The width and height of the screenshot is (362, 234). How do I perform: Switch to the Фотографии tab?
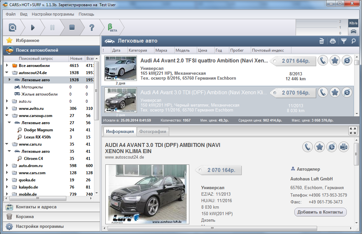pyautogui.click(x=153, y=131)
